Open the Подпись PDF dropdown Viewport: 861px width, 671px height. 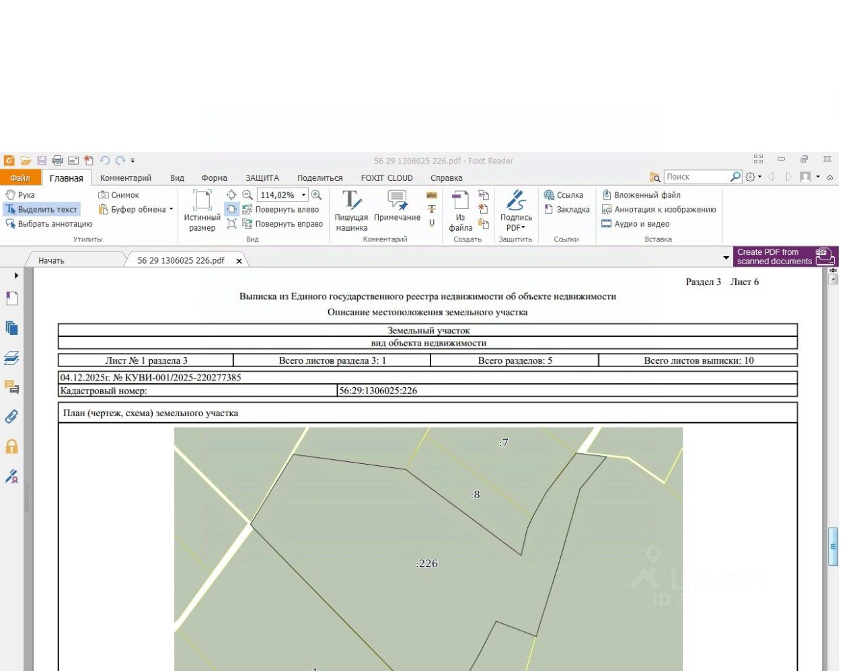[x=516, y=210]
